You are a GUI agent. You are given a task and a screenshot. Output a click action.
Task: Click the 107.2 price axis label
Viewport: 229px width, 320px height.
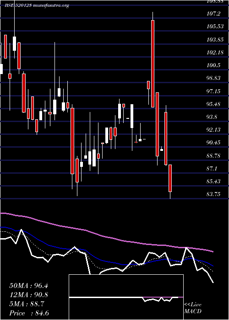tap(213, 14)
